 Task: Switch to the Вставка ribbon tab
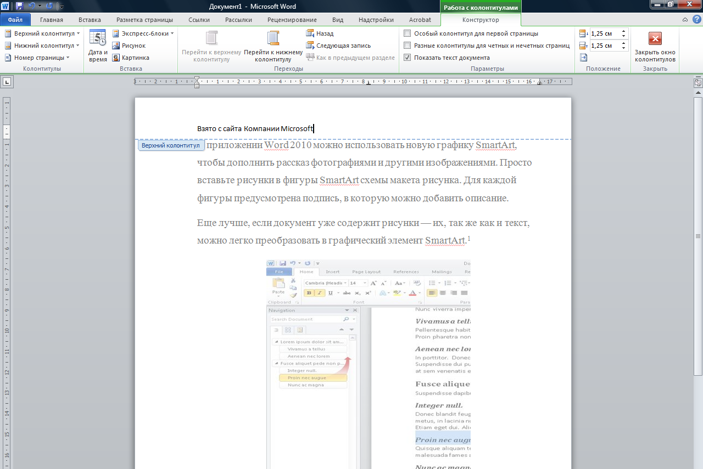pos(90,20)
